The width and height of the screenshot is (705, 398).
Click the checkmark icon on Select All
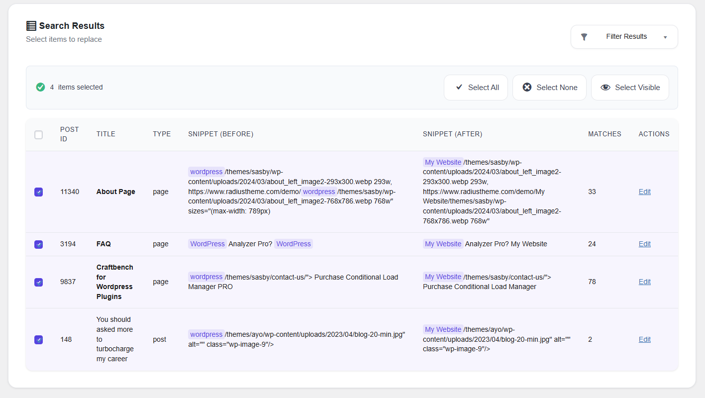pos(459,88)
